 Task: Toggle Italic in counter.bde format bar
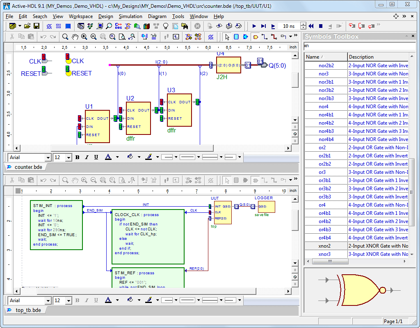pyautogui.click(x=87, y=157)
